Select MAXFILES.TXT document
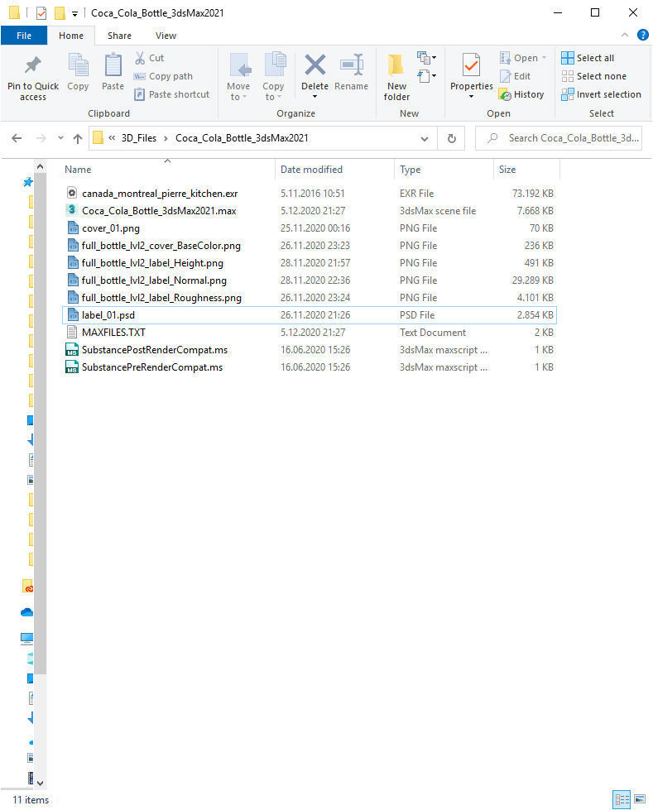Image resolution: width=653 pixels, height=810 pixels. pyautogui.click(x=309, y=332)
